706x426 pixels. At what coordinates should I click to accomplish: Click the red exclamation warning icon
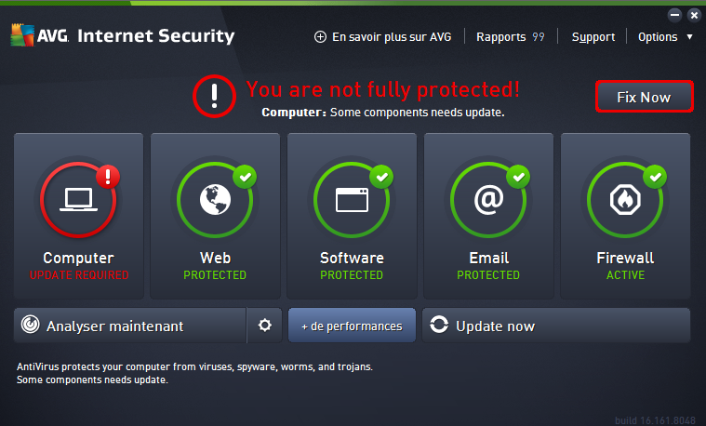pos(214,97)
